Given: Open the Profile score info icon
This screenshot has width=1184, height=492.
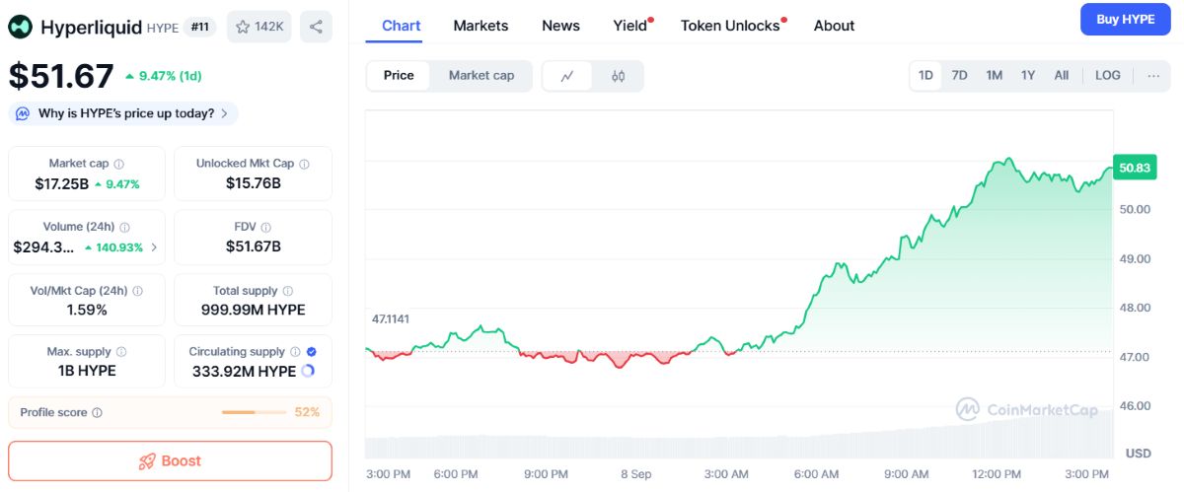Looking at the screenshot, I should tap(98, 413).
